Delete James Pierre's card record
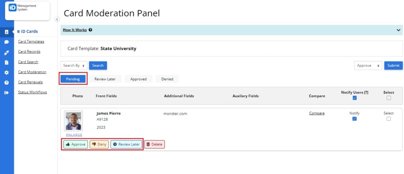Viewport: 404px width, 174px height. [x=154, y=144]
